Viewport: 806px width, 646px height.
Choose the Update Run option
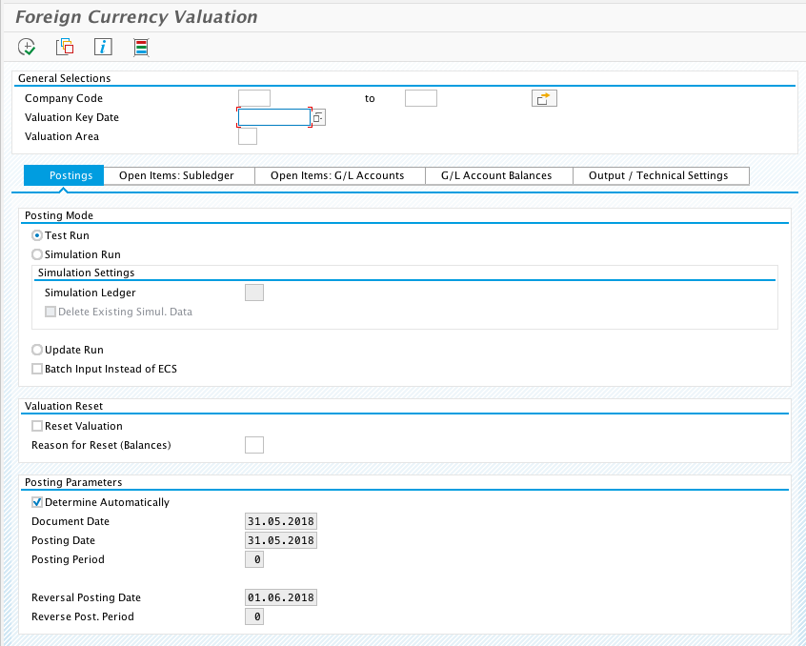37,350
